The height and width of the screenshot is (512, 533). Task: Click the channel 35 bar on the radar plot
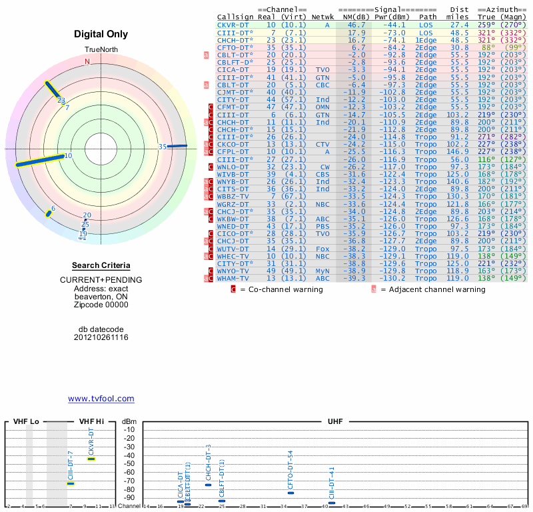(177, 146)
